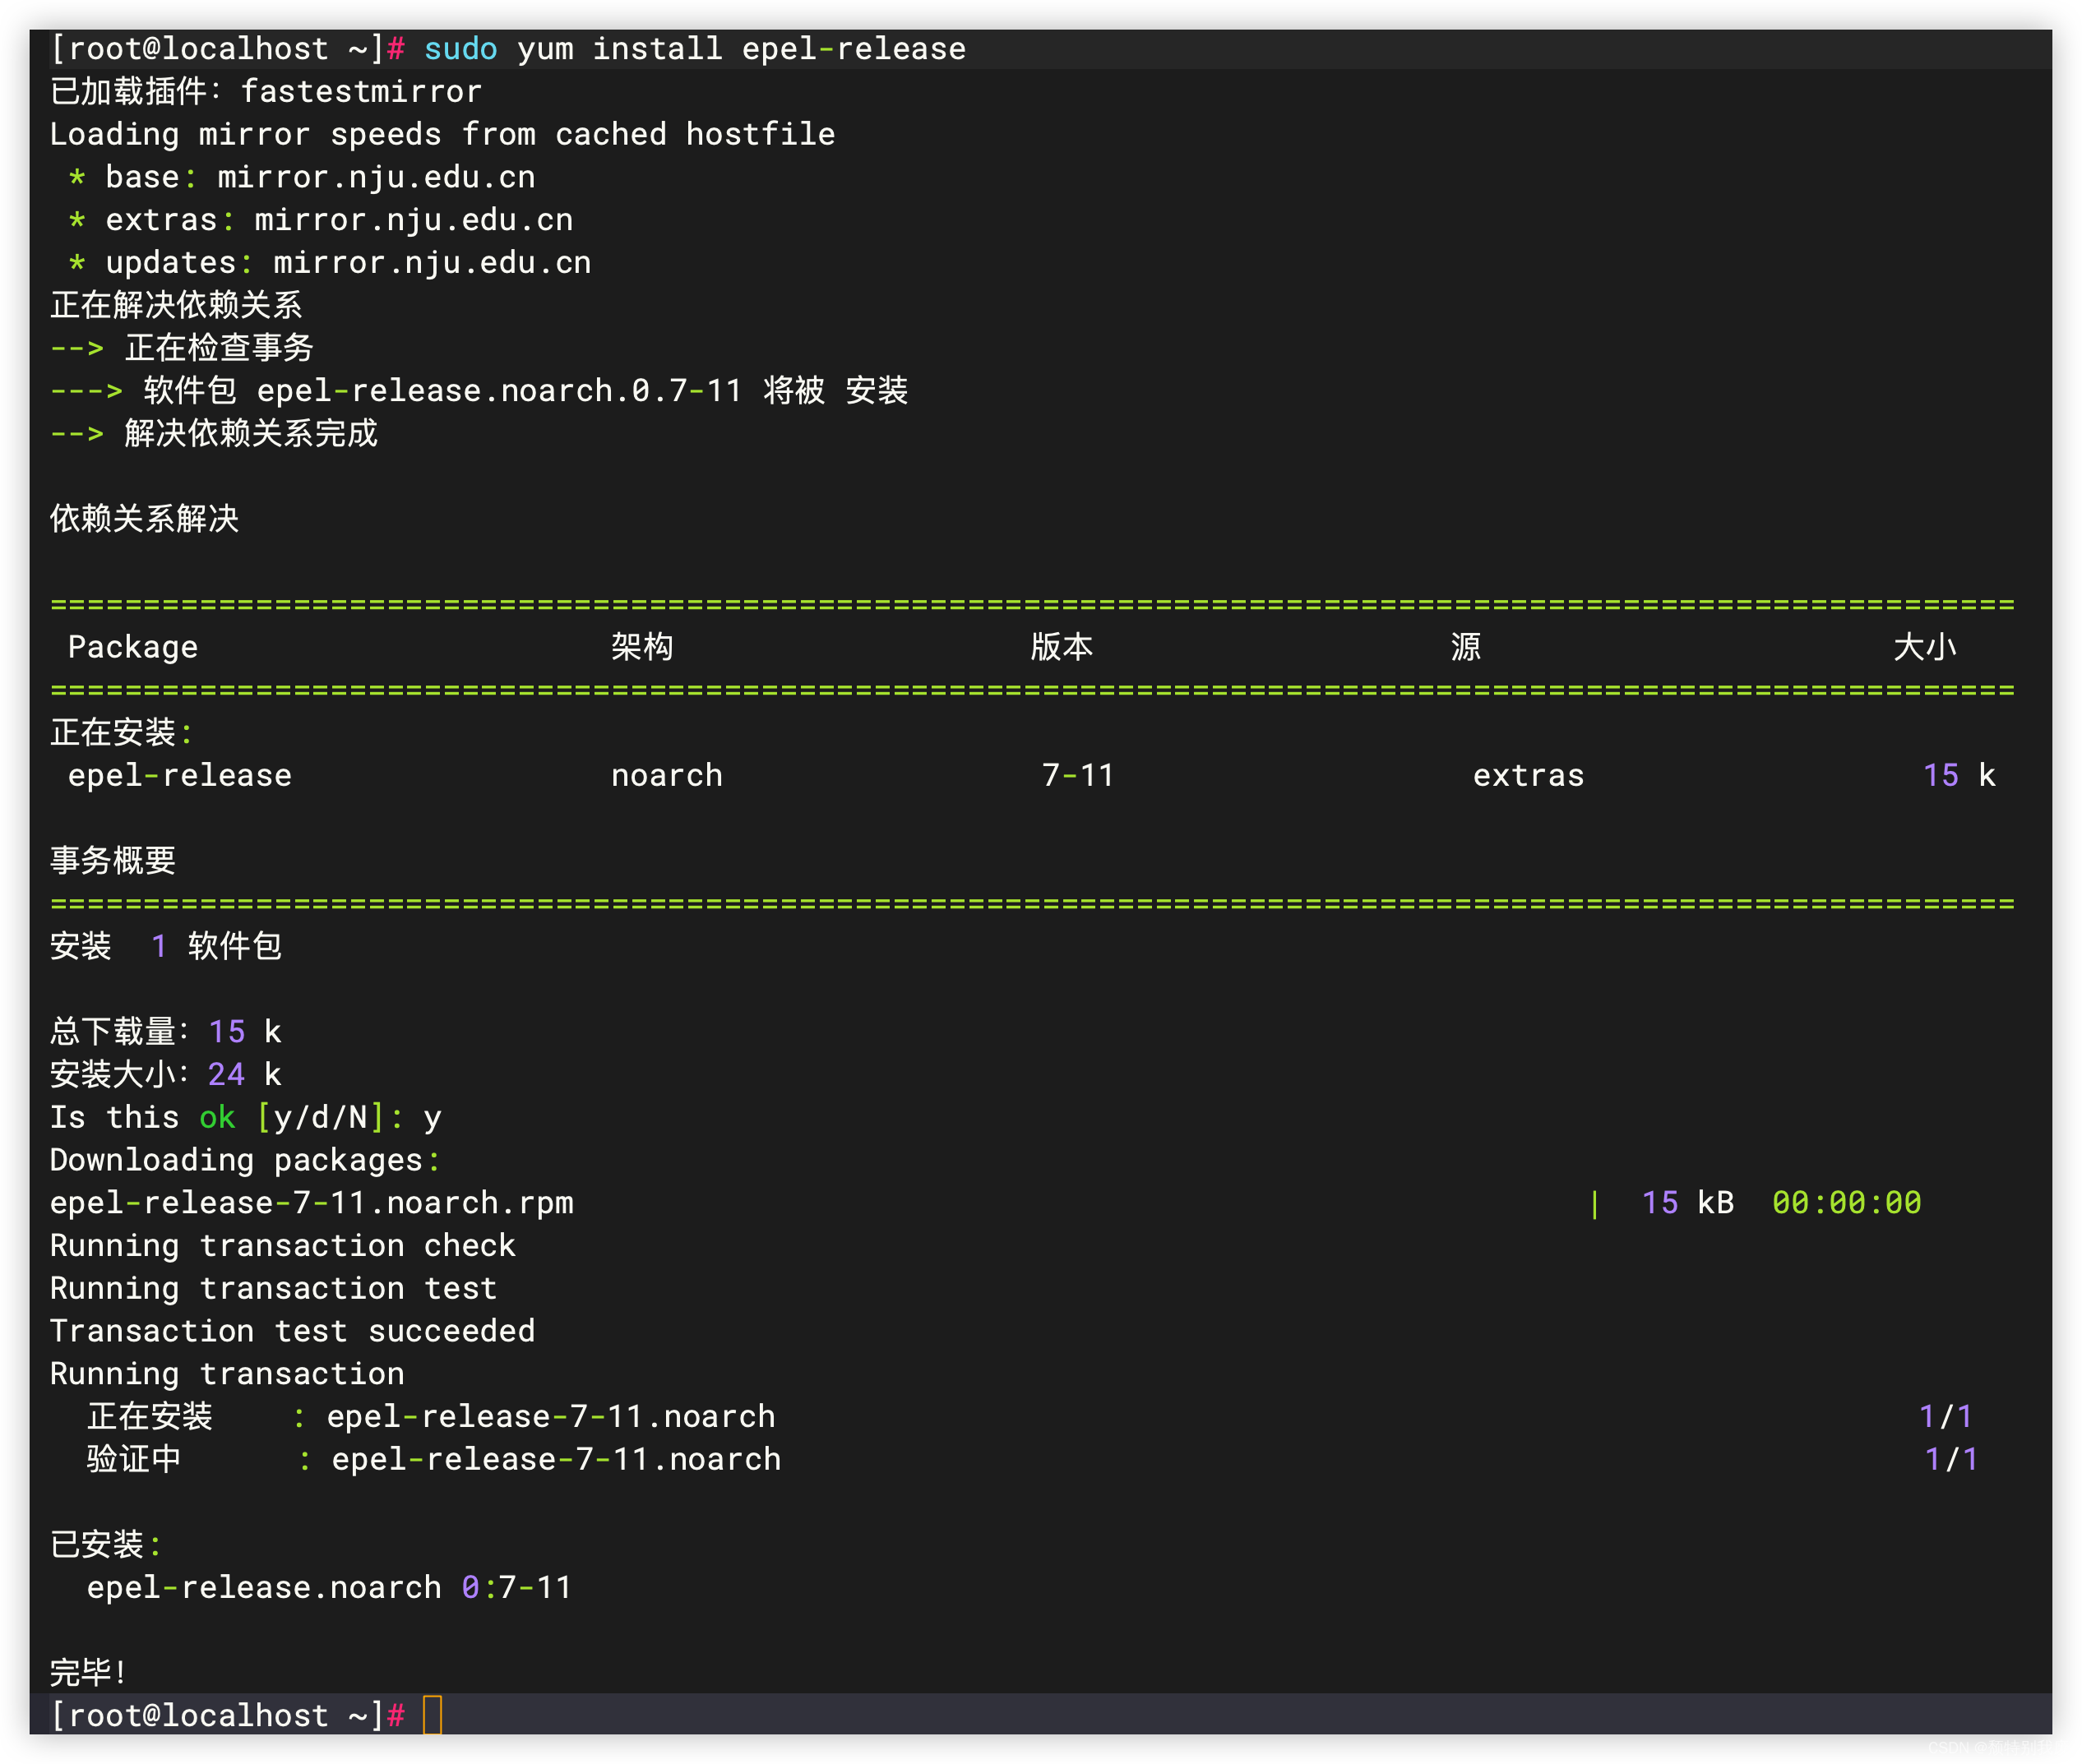Screen dimensions: 2082x1764
Task: Click the fastestmirror plugin name
Action: point(362,91)
